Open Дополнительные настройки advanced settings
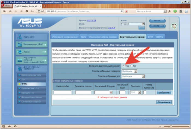This screenshot has width=191, height=129. 31,68
